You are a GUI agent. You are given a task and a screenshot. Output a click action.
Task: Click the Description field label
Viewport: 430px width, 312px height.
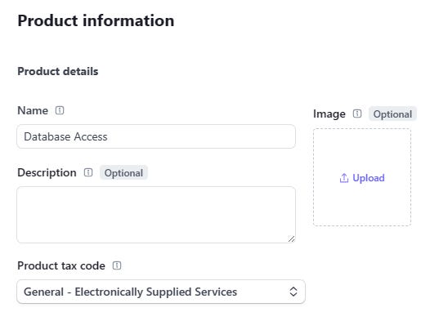pos(47,173)
